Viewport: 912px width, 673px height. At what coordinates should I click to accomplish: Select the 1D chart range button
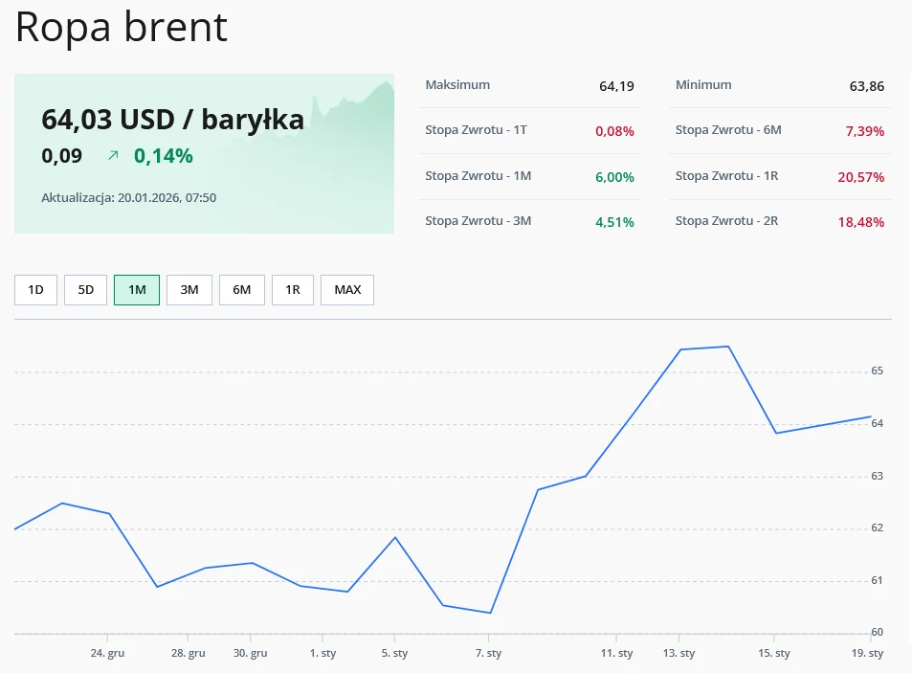coord(35,289)
